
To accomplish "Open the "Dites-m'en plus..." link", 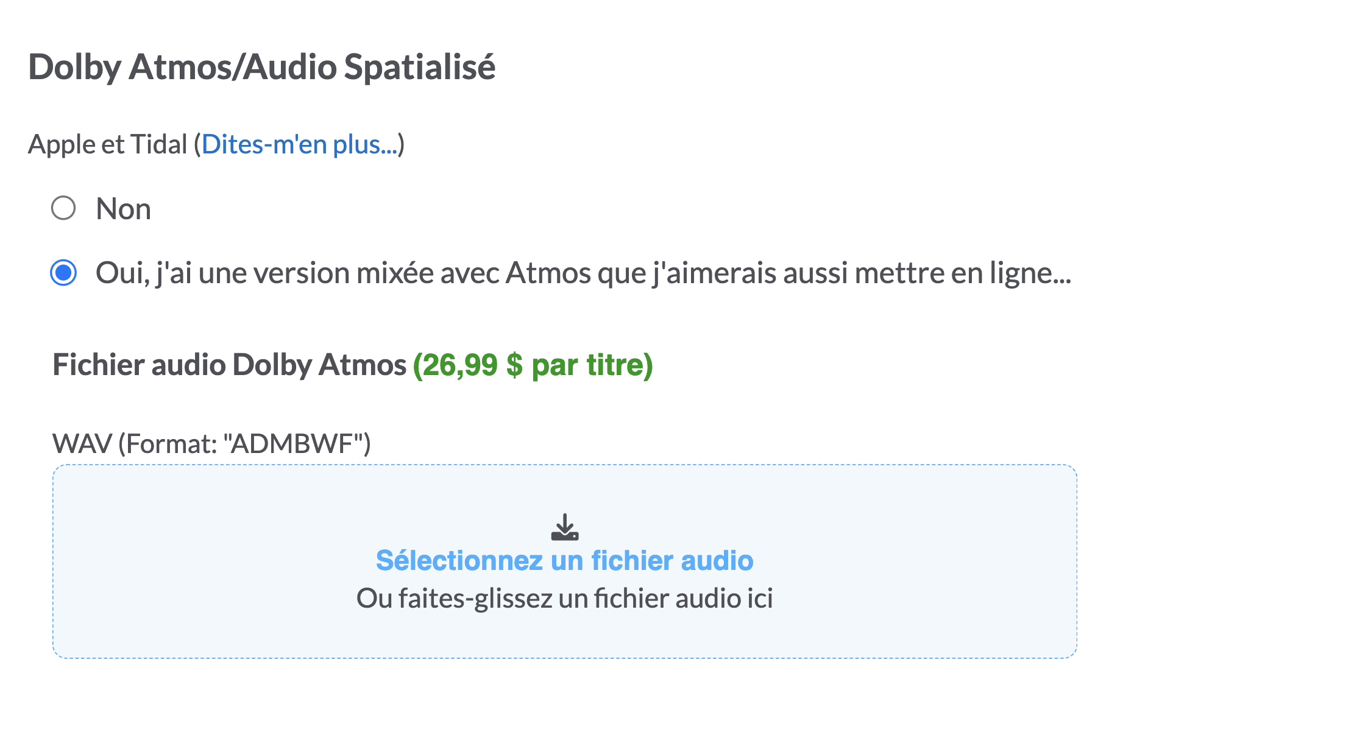I will coord(299,145).
